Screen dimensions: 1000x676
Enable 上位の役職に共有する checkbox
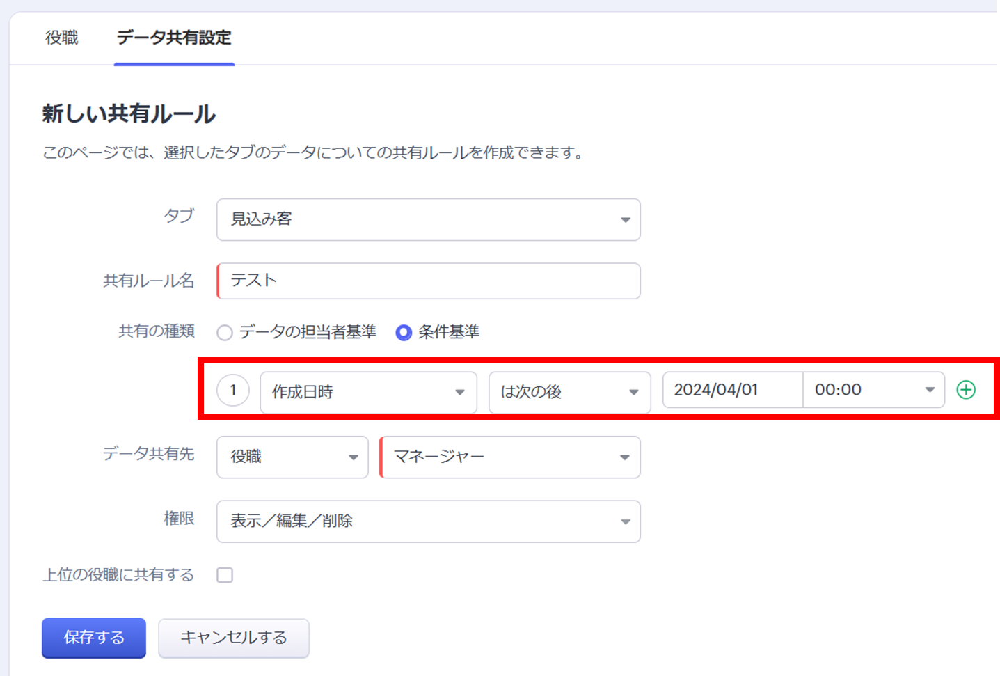[225, 575]
